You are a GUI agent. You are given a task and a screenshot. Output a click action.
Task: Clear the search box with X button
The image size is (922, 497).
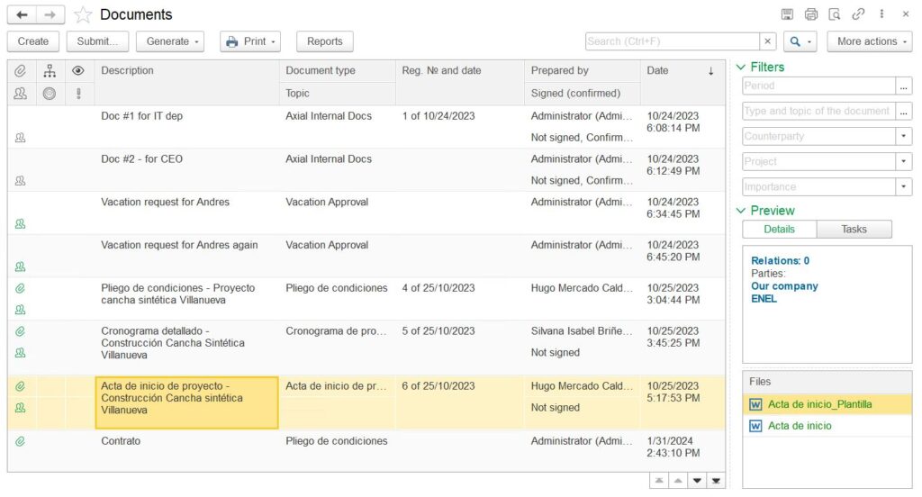point(767,41)
